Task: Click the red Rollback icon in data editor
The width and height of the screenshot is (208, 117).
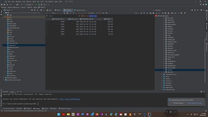Action: (100, 13)
